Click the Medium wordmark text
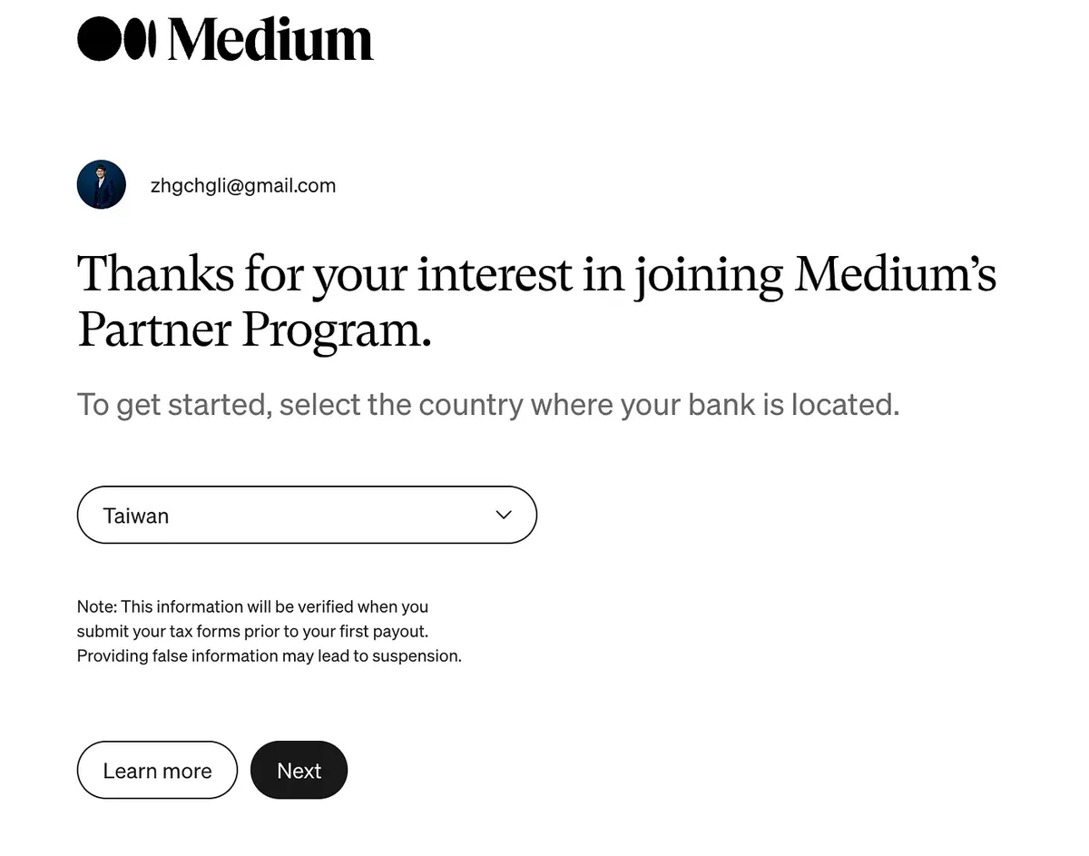 270,40
